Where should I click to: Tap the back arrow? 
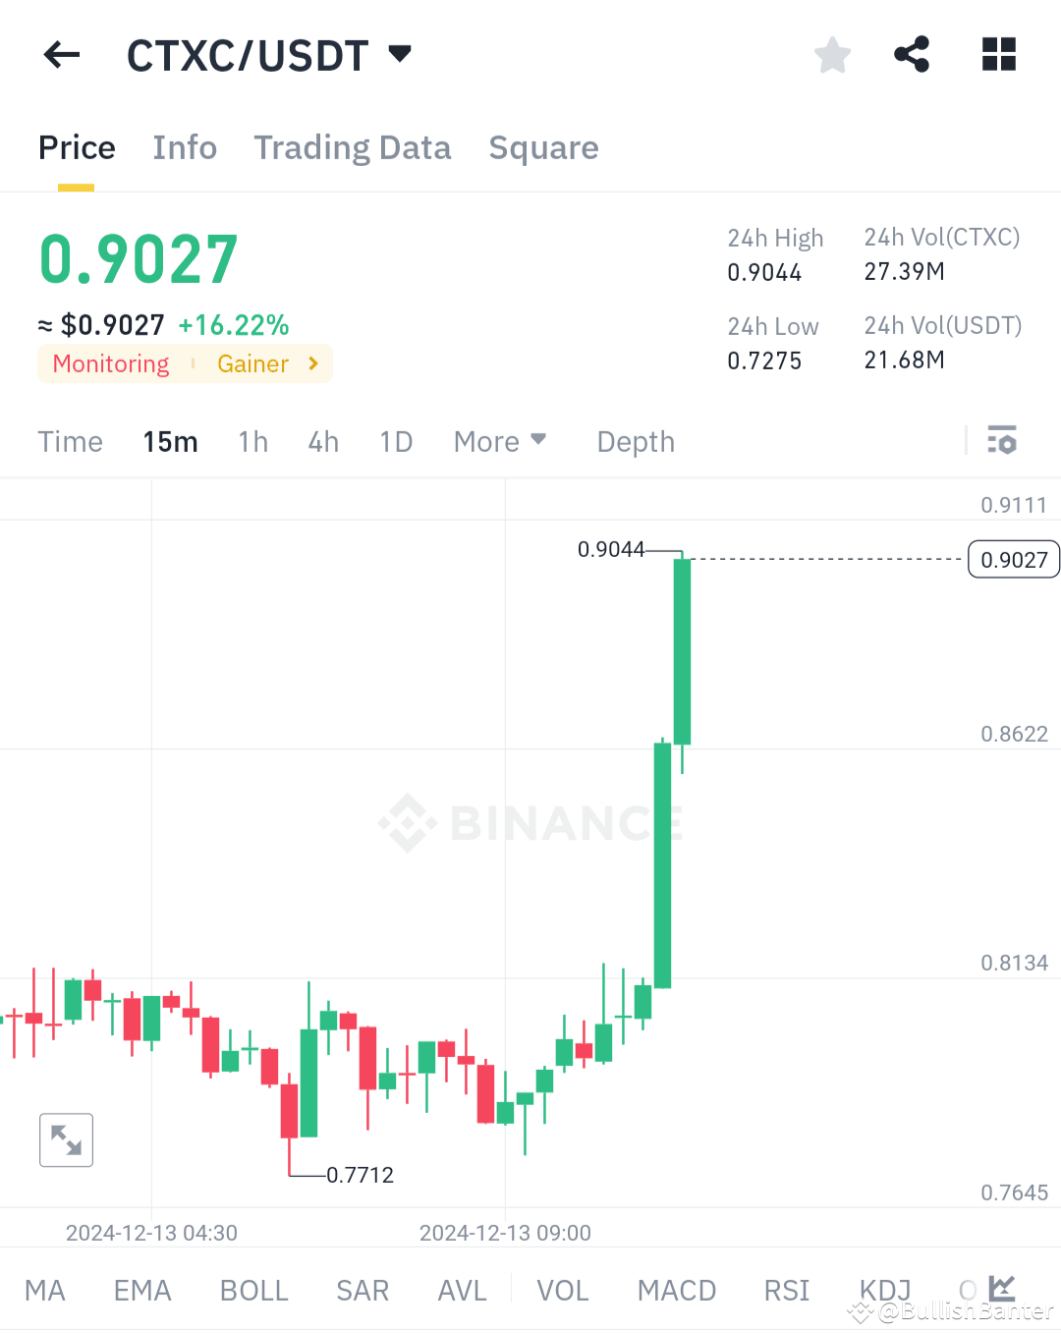click(61, 55)
